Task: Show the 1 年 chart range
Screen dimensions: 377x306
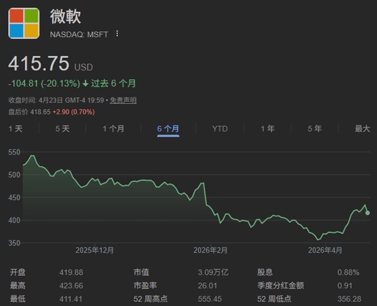Action: coord(268,128)
